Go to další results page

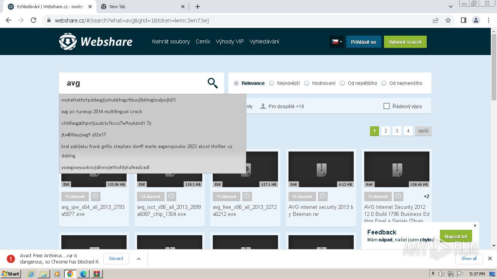[x=423, y=131]
